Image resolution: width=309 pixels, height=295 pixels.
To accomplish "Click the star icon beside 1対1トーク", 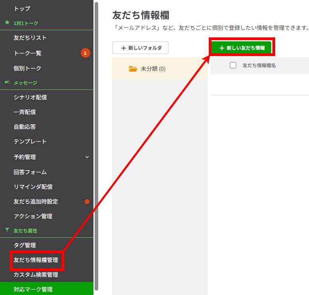I will pos(7,23).
